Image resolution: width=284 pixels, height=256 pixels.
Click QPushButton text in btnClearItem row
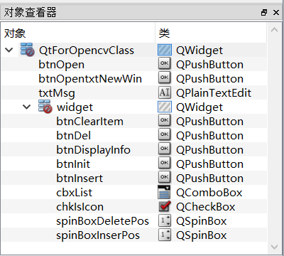click(x=209, y=122)
